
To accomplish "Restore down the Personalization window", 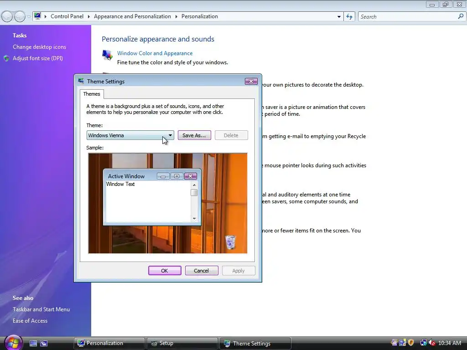I will tap(446, 5).
